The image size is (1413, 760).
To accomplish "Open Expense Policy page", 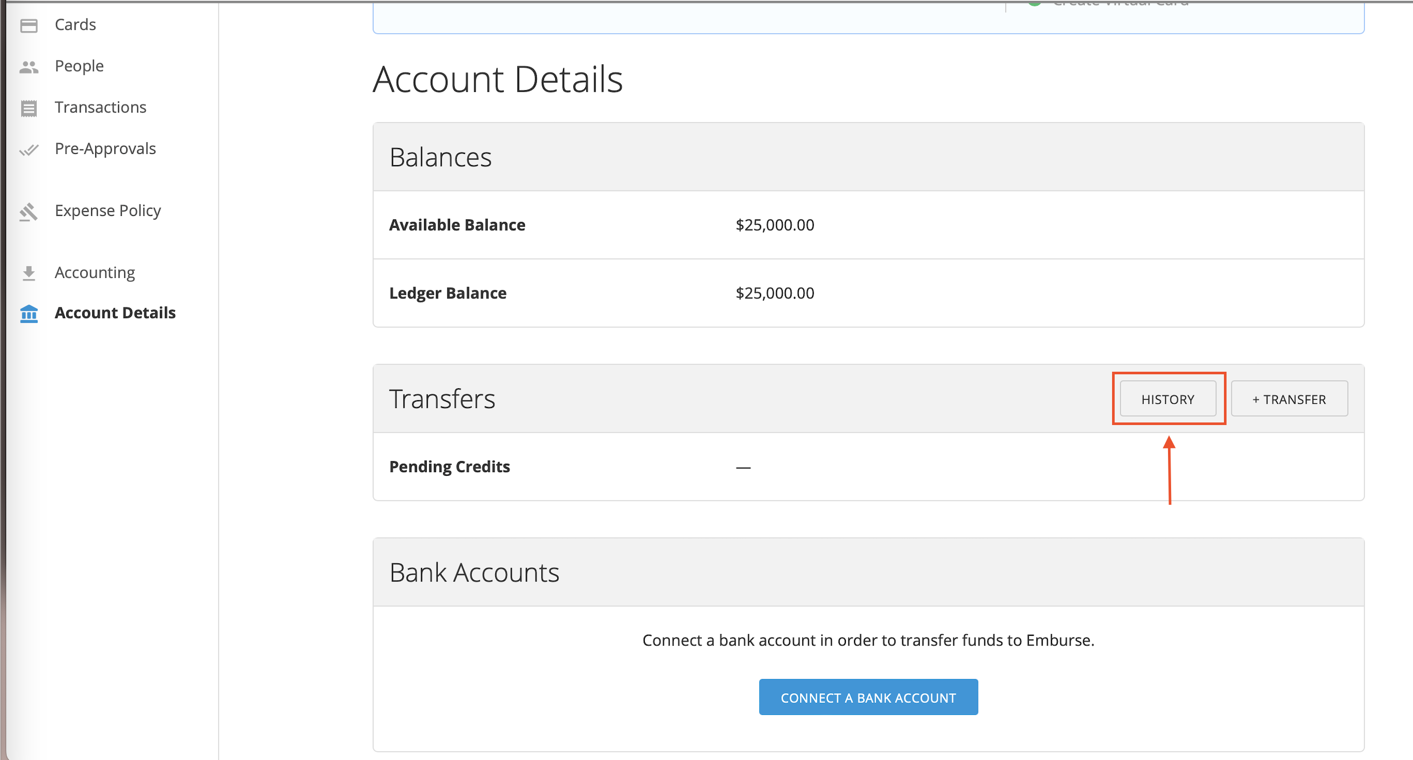I will click(108, 211).
